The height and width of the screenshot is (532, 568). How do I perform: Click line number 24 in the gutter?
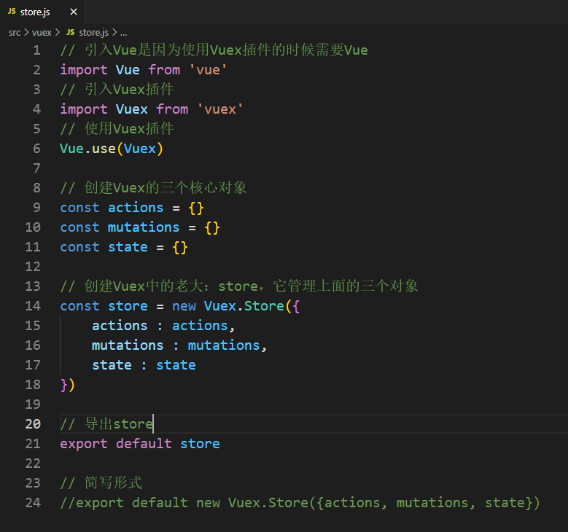[33, 503]
